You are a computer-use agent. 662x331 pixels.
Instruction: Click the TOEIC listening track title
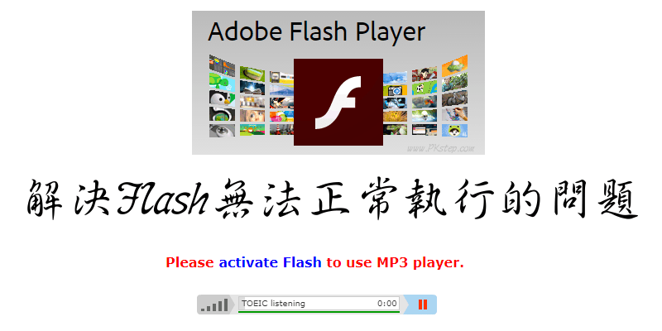[273, 303]
